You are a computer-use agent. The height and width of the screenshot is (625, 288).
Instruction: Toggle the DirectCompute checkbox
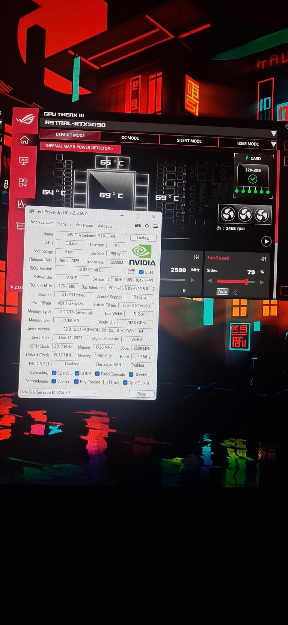click(x=97, y=374)
